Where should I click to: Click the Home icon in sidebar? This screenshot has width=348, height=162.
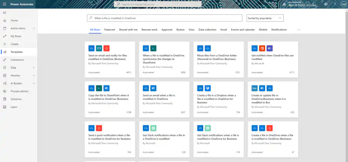[5, 20]
